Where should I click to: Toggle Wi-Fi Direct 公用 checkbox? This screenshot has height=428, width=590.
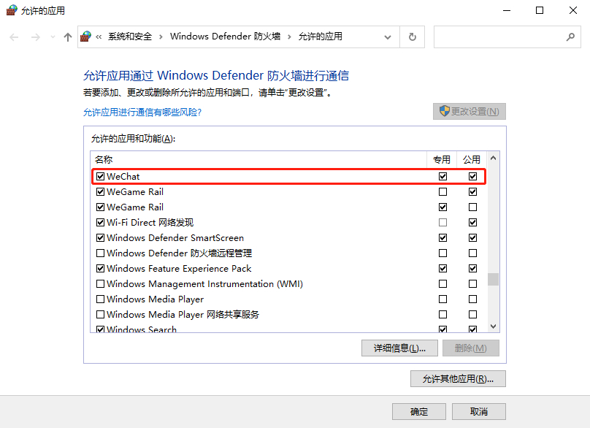click(x=473, y=223)
